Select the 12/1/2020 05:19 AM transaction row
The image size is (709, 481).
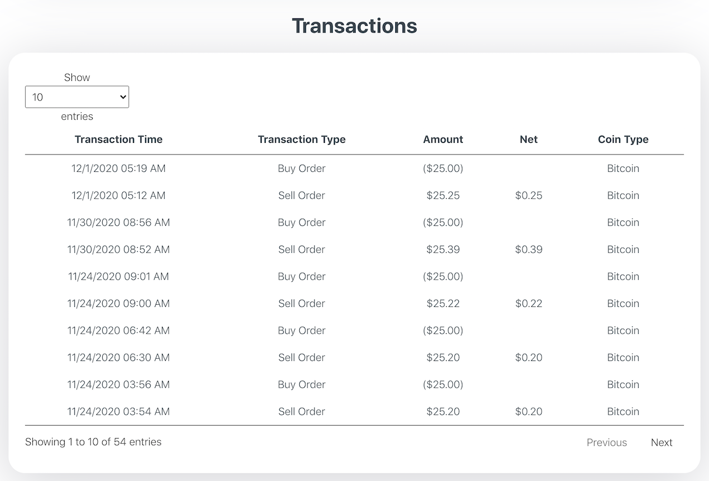(x=118, y=169)
